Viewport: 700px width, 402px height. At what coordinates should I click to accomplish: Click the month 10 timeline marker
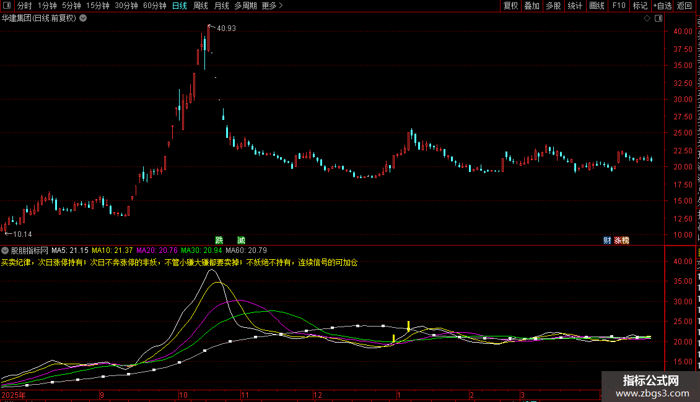coord(183,395)
